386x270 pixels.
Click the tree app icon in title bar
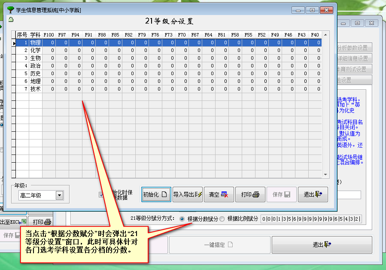[x=11, y=10]
